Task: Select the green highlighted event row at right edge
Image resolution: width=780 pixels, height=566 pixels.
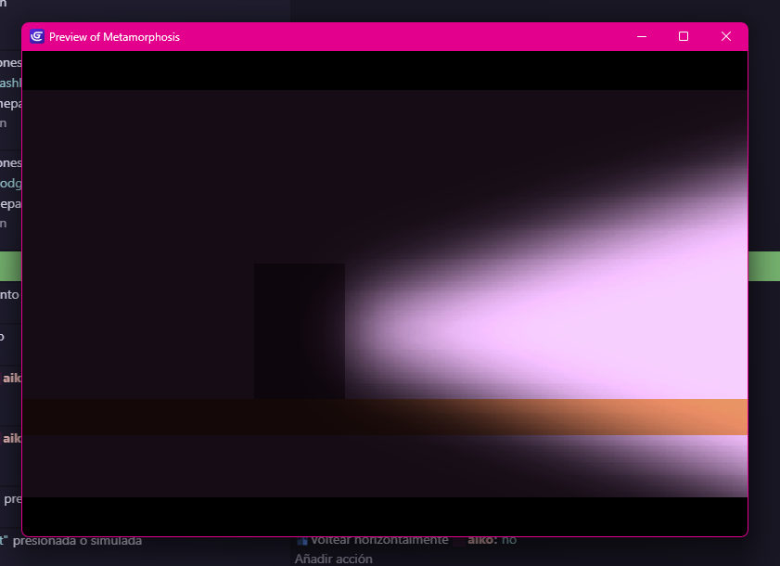Action: click(765, 266)
